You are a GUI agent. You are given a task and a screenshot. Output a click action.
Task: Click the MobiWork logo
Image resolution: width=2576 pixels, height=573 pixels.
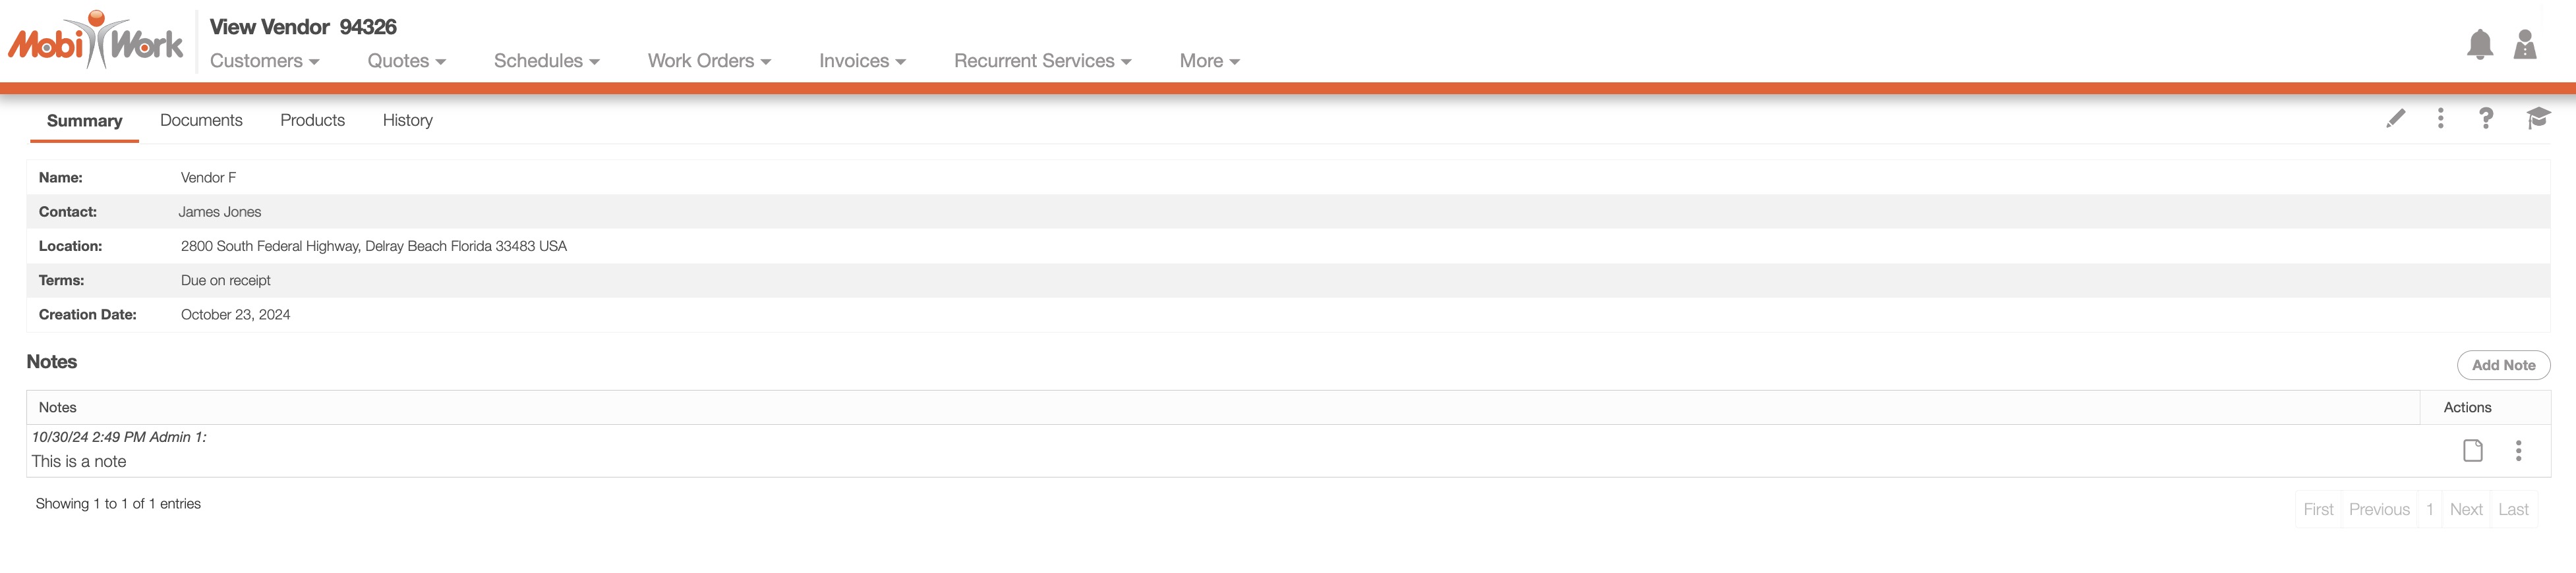[x=96, y=42]
